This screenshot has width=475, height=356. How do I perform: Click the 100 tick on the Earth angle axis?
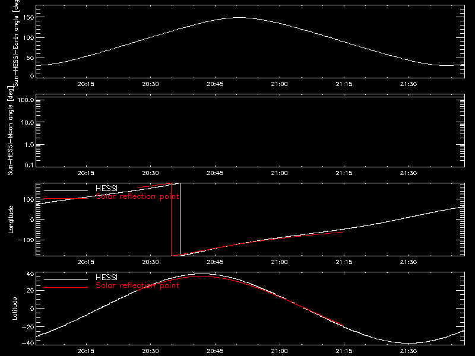tap(28, 37)
